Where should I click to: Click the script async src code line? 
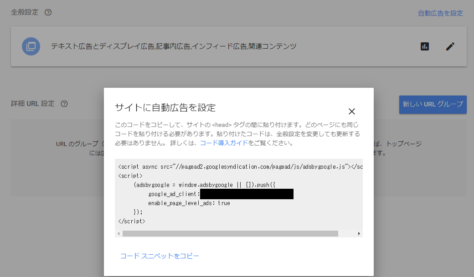pyautogui.click(x=241, y=166)
